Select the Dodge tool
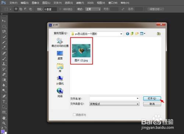This screenshot has height=134, width=184. coord(4,90)
